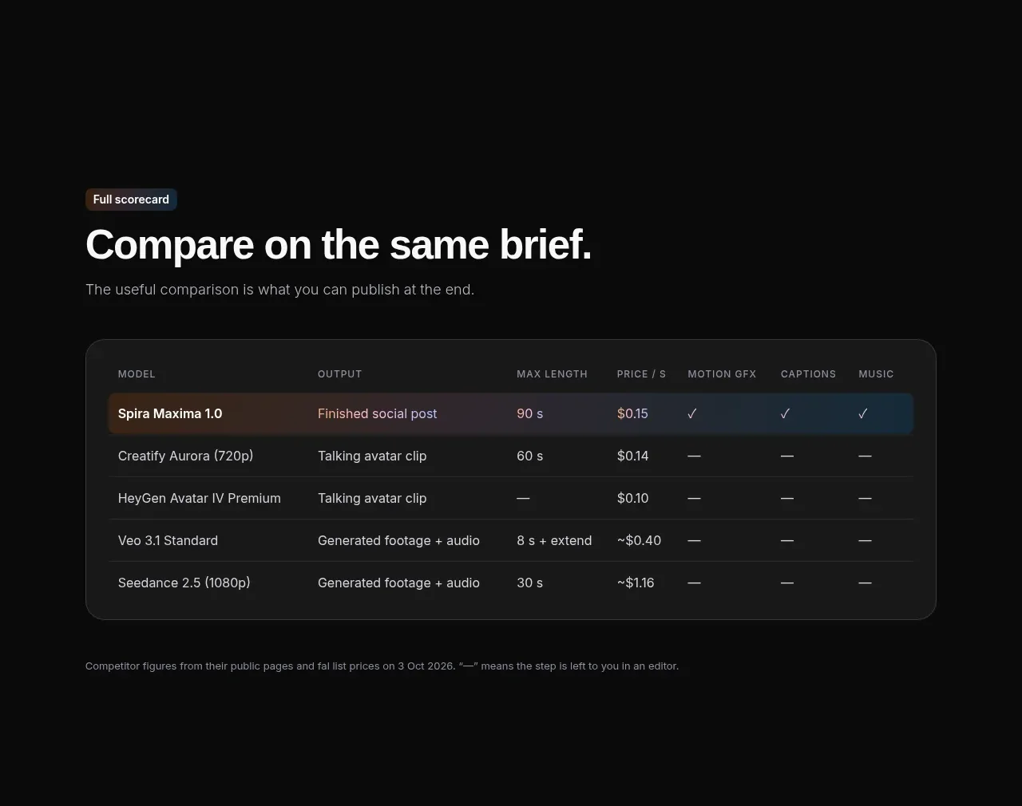Click the MAX LENGTH column header

pos(552,374)
